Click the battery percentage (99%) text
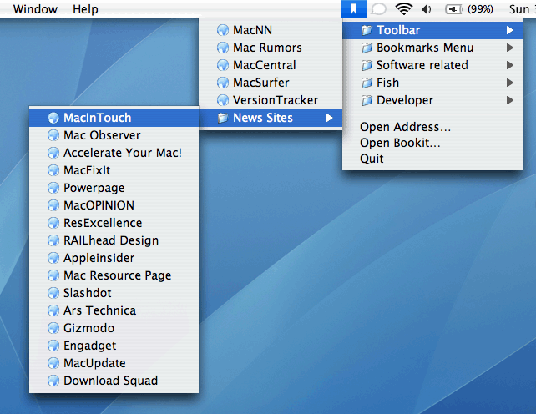This screenshot has width=536, height=414. pos(480,9)
